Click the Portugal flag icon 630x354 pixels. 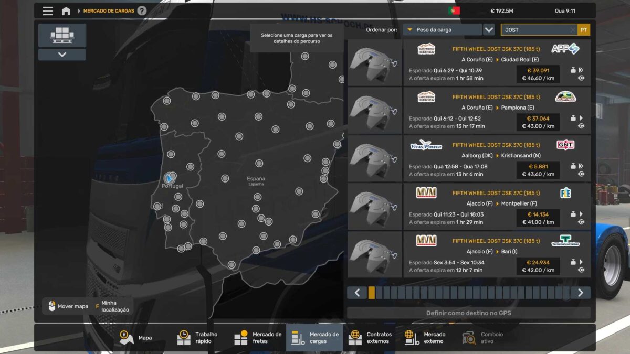pyautogui.click(x=454, y=10)
